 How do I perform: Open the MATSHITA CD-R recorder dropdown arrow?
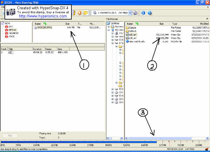tap(130, 13)
